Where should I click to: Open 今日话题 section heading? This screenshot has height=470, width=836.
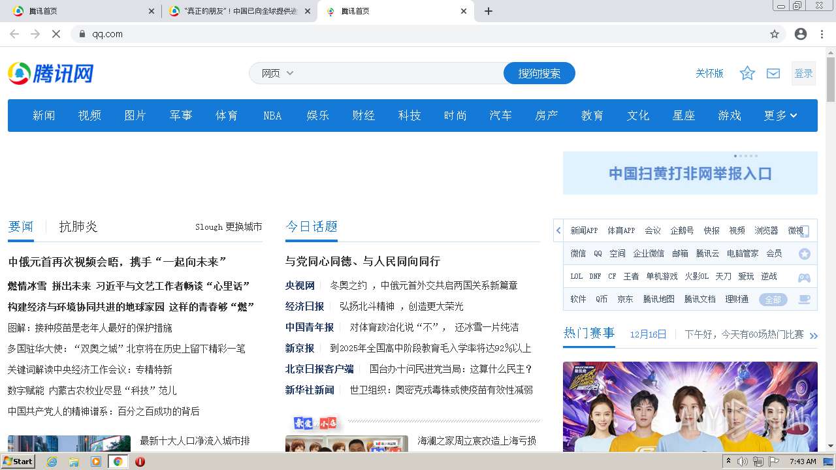tap(312, 227)
